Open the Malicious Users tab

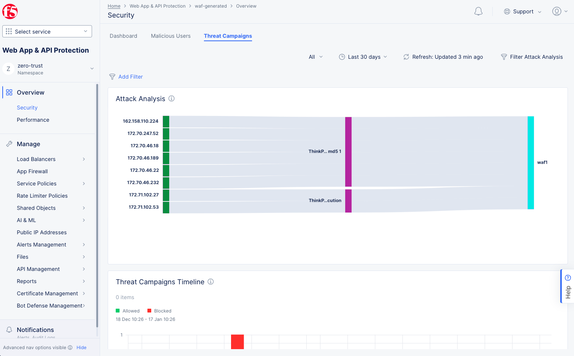(170, 36)
